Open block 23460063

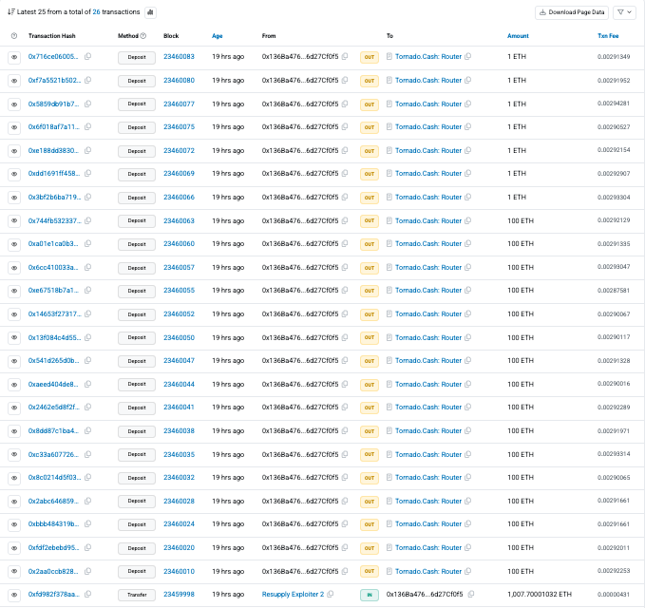click(179, 221)
